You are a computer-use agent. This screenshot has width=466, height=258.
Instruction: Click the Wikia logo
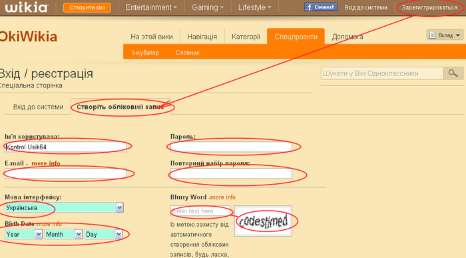(x=26, y=7)
